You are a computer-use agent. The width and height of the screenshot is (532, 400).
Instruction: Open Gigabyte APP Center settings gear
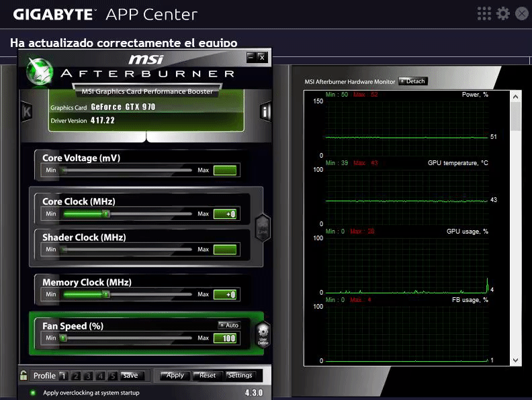[503, 13]
